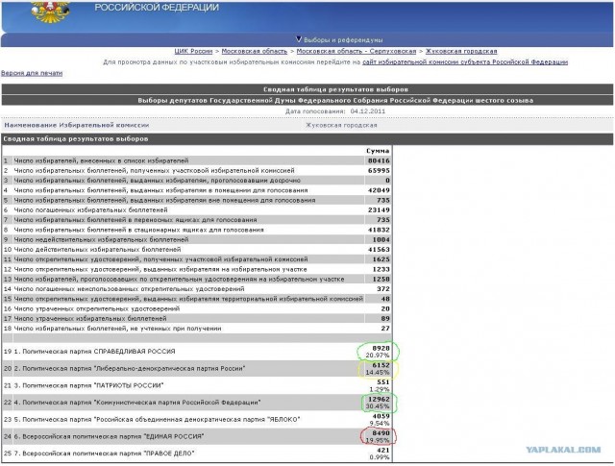The image size is (615, 466).
Task: Click row 7 portable boxes label
Action: click(x=135, y=220)
